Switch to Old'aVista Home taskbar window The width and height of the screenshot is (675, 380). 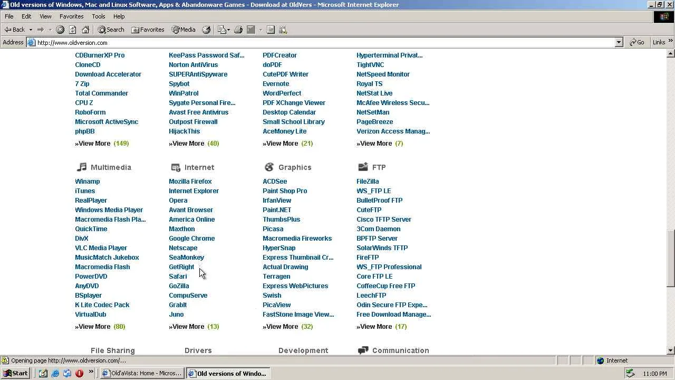point(142,373)
